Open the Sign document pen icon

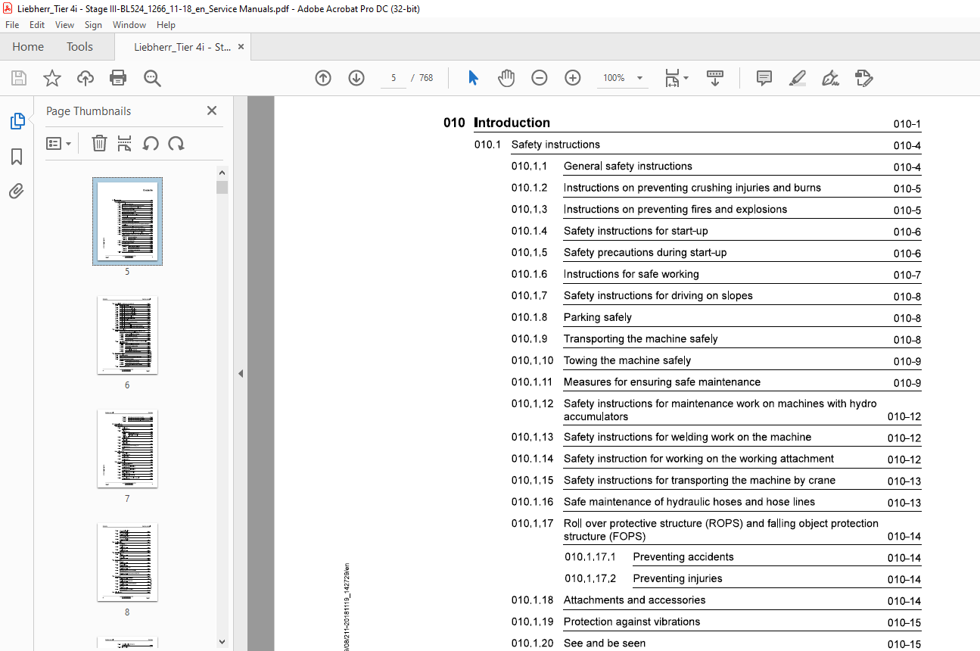pyautogui.click(x=830, y=78)
